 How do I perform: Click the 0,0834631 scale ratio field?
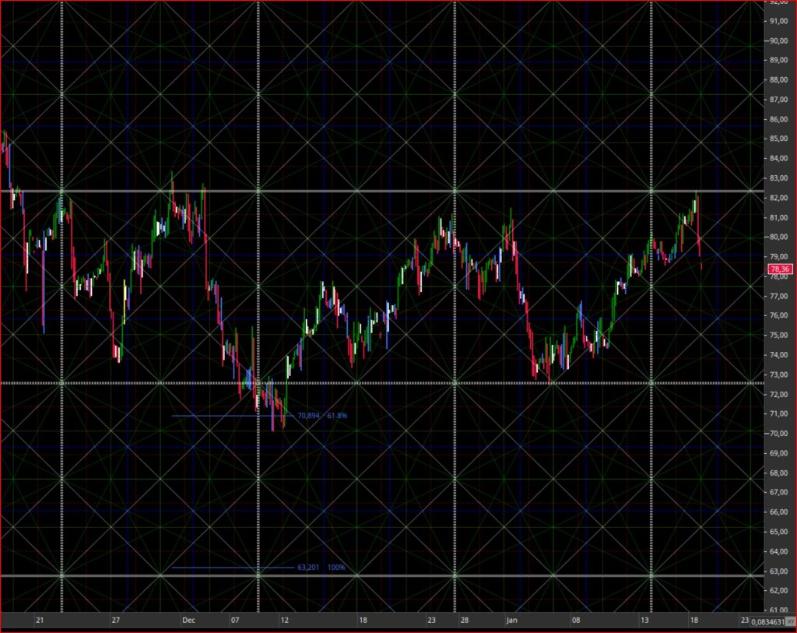767,622
